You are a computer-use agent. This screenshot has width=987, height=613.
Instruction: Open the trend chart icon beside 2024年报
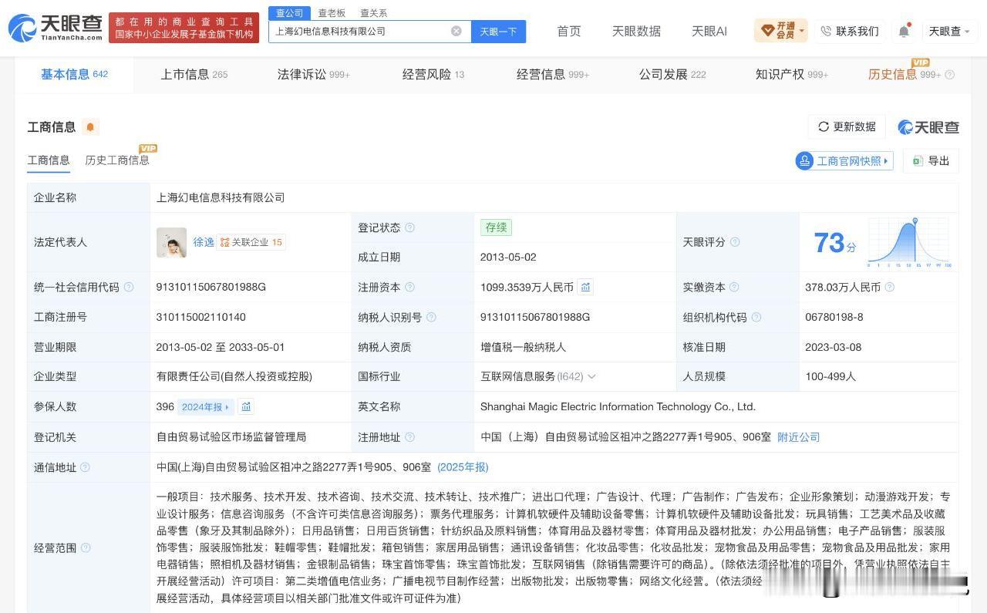click(x=246, y=406)
